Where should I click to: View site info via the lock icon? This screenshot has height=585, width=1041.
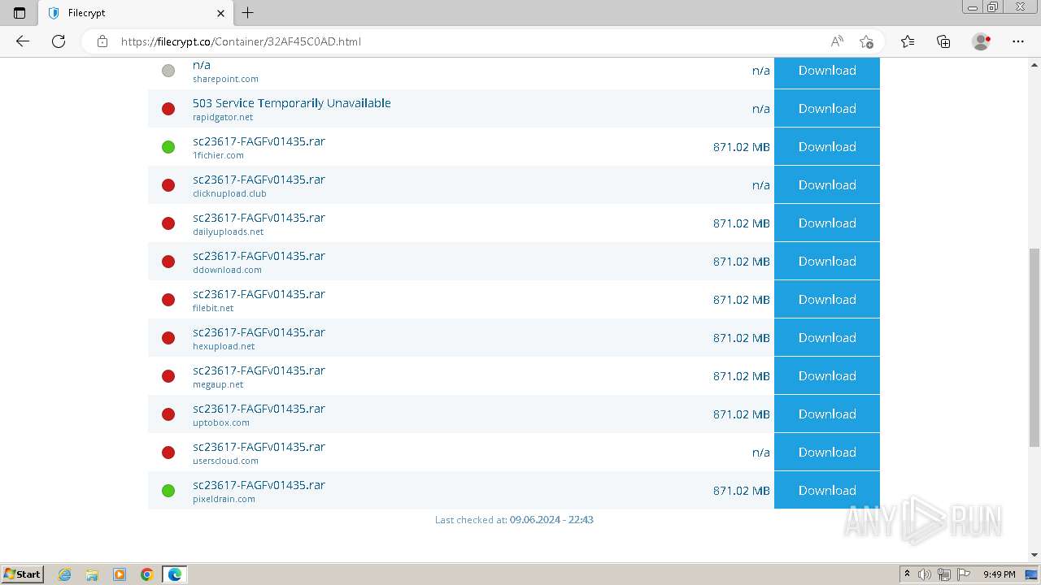[102, 41]
